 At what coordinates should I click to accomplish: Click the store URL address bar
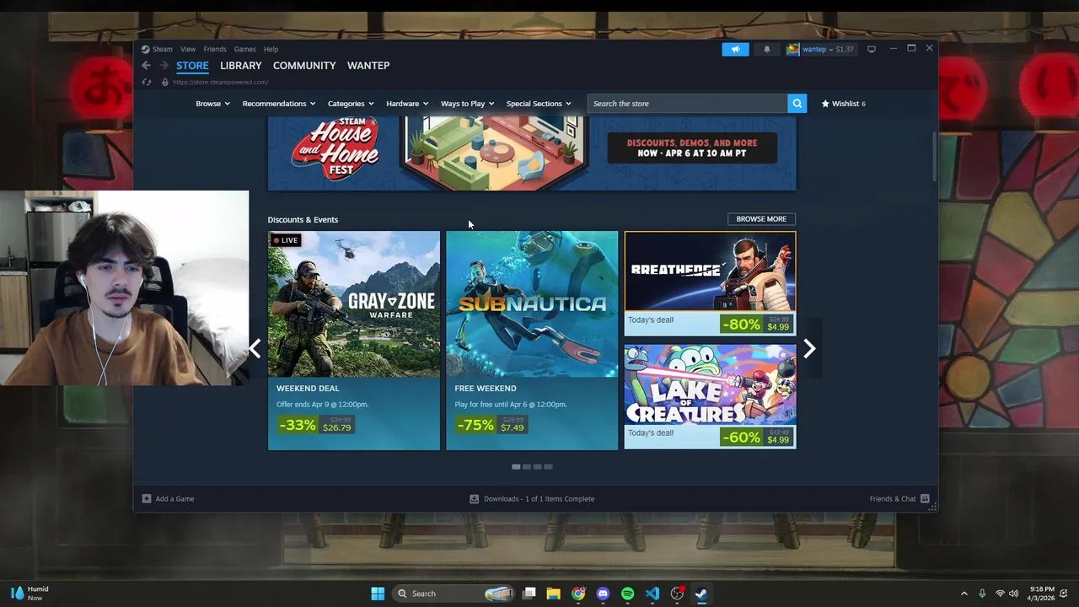[x=221, y=82]
